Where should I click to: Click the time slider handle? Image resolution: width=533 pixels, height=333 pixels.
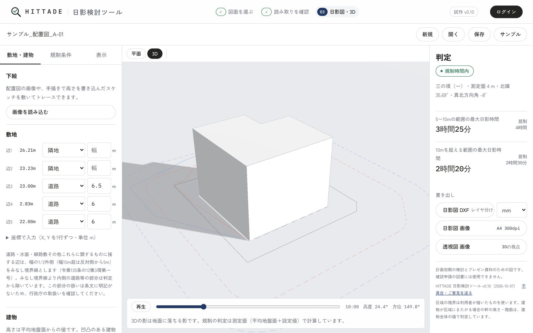pyautogui.click(x=204, y=307)
